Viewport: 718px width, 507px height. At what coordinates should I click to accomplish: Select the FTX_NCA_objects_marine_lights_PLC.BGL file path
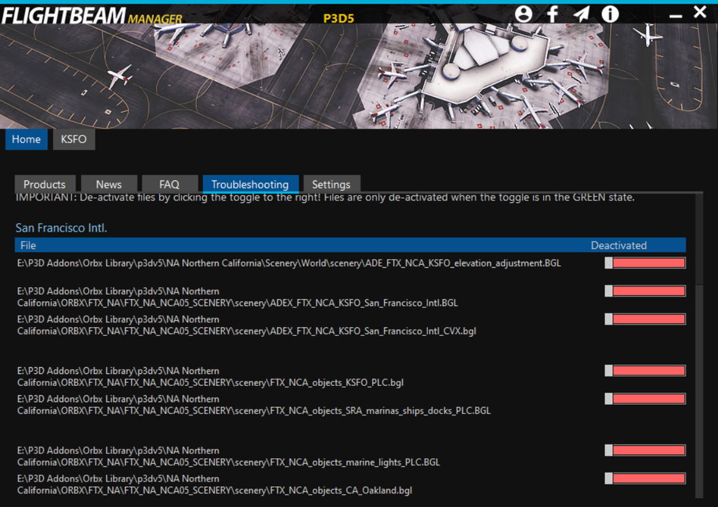pyautogui.click(x=229, y=456)
